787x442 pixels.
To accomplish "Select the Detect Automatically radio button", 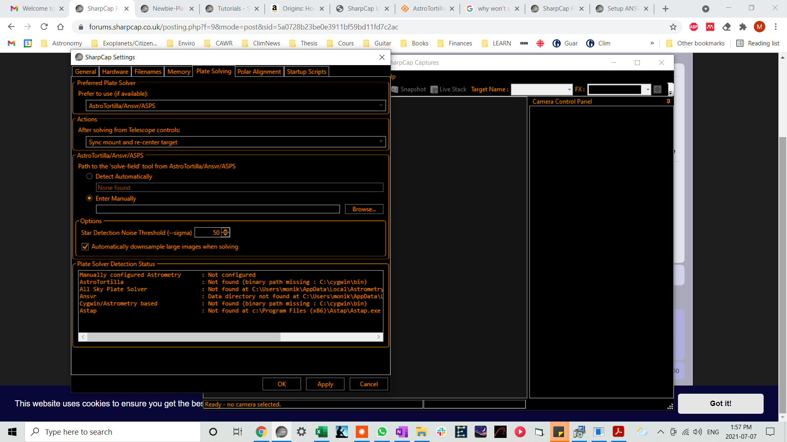I will pyautogui.click(x=89, y=176).
